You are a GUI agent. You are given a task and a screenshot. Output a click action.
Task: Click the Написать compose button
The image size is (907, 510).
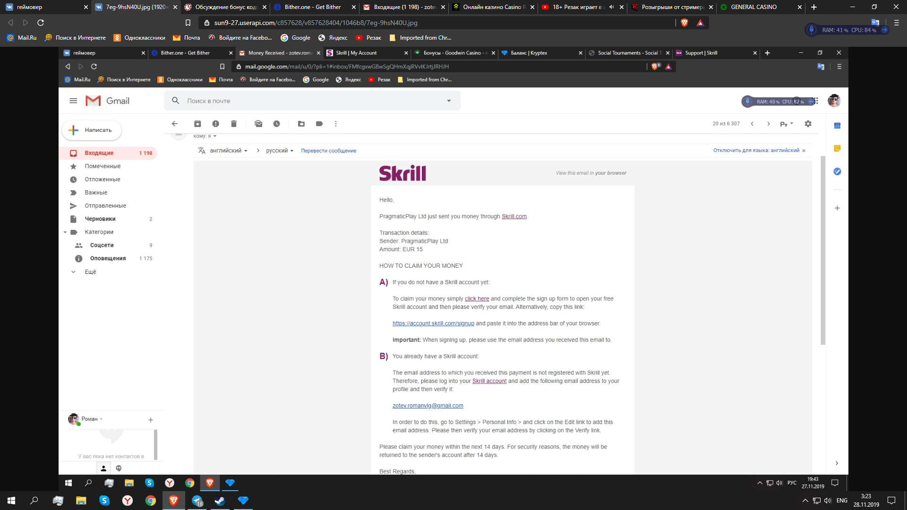pyautogui.click(x=92, y=130)
